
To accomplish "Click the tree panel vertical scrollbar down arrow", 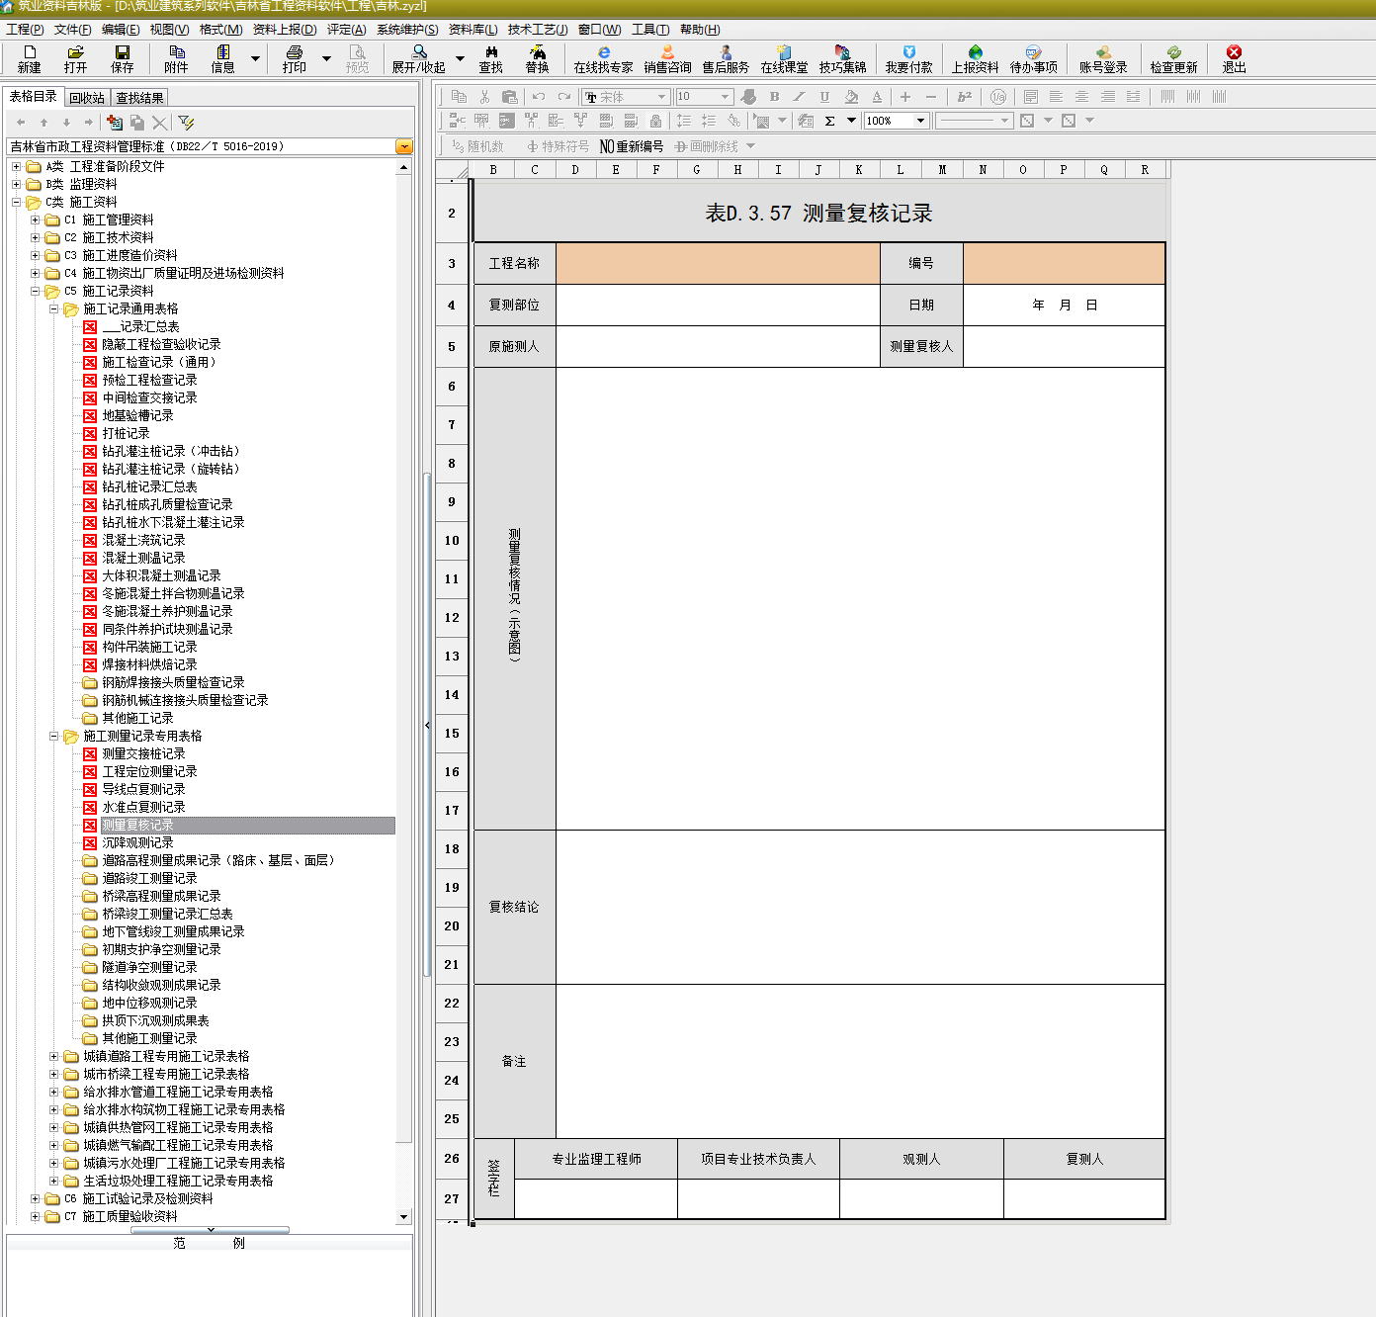I will click(x=403, y=1217).
